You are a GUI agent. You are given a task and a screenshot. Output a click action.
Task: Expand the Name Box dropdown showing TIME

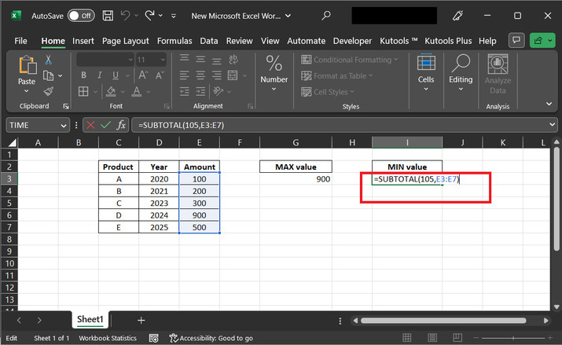click(x=63, y=125)
